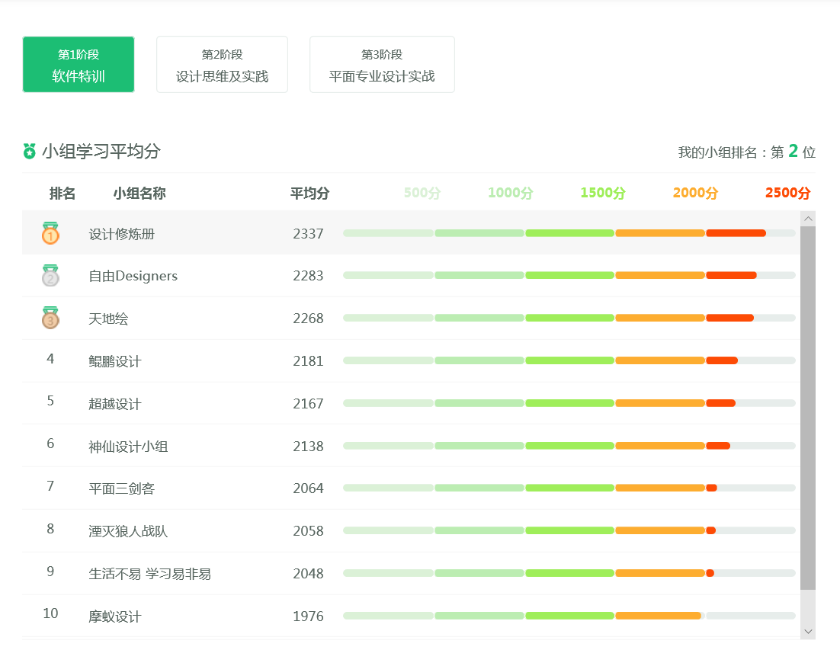Click the 排名 column header
The image size is (840, 650).
[x=63, y=194]
